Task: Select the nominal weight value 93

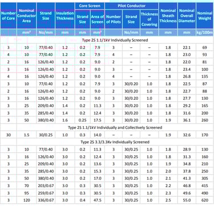Action: 205,55
